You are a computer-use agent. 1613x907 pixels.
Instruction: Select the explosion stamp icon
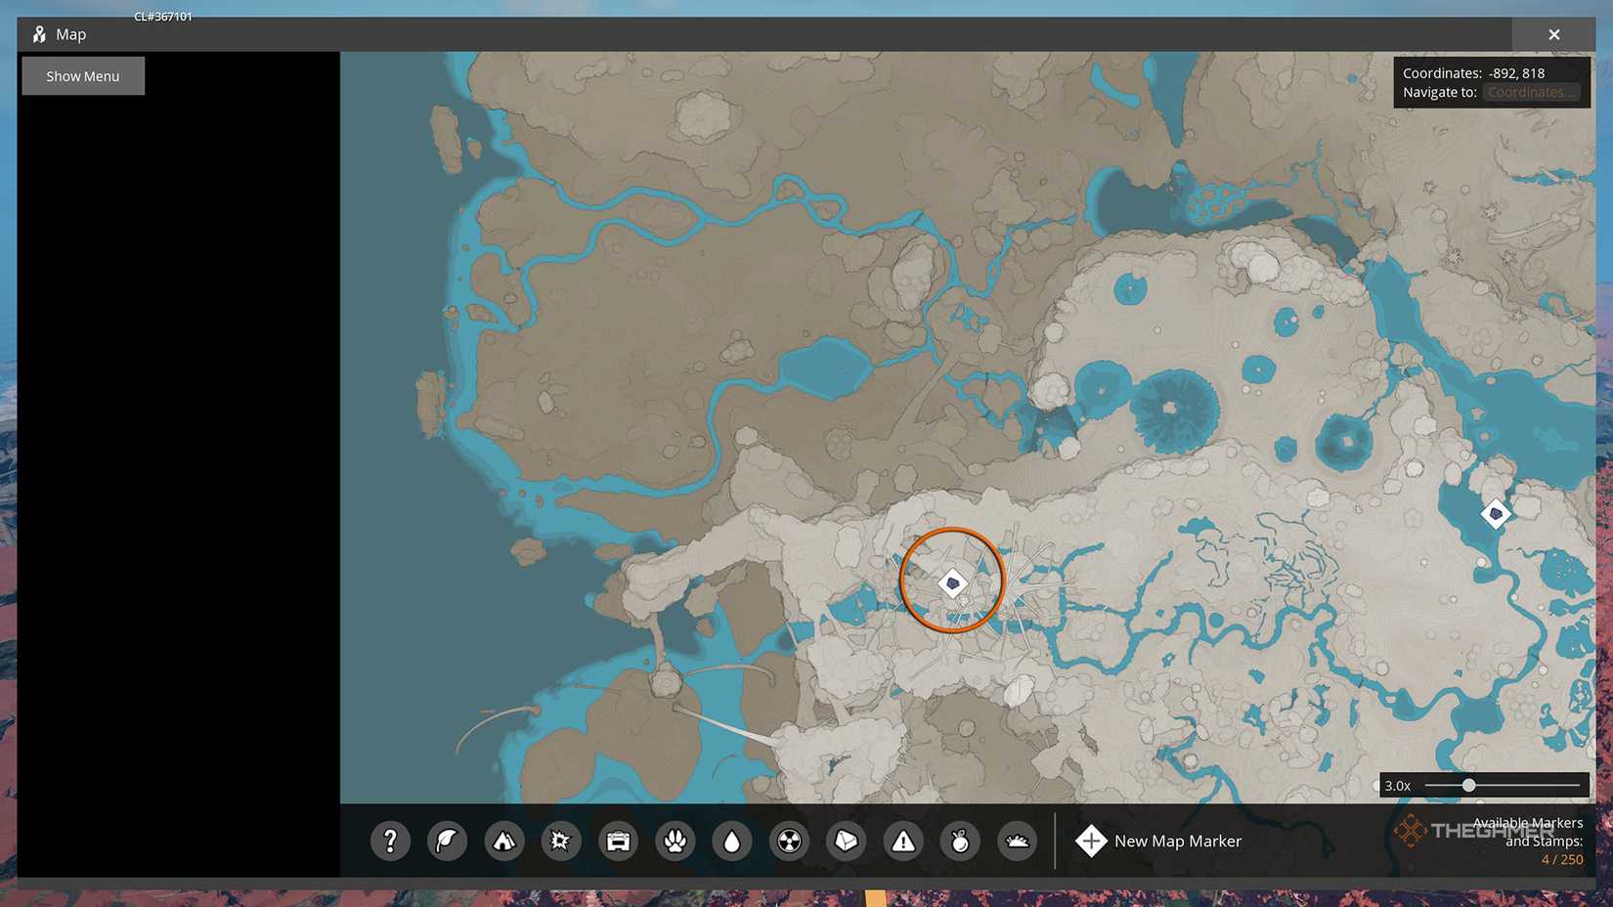click(560, 841)
